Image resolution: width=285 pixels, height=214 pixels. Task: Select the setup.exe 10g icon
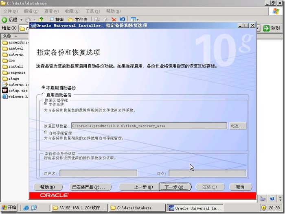(x=5, y=90)
